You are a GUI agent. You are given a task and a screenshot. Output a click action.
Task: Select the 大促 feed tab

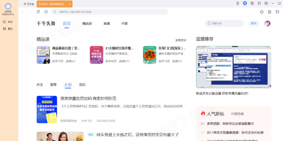coord(68,85)
